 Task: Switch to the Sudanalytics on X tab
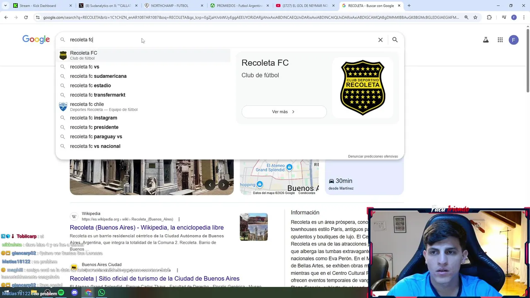coord(108,6)
